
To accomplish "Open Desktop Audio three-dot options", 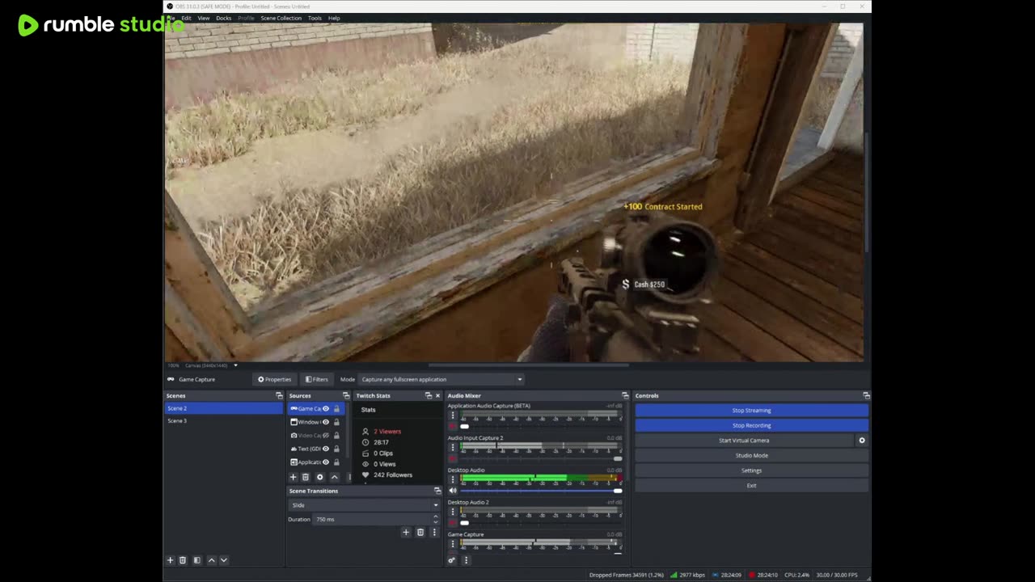I will point(453,479).
